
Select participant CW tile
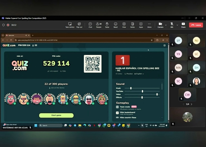click(x=187, y=95)
